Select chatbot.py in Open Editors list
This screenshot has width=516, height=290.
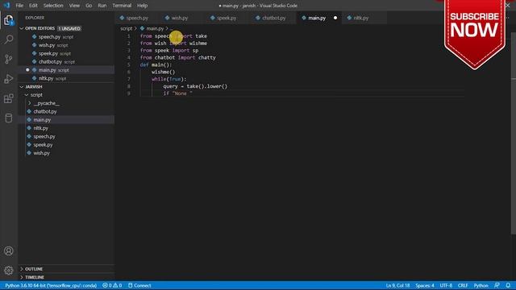click(x=66, y=62)
